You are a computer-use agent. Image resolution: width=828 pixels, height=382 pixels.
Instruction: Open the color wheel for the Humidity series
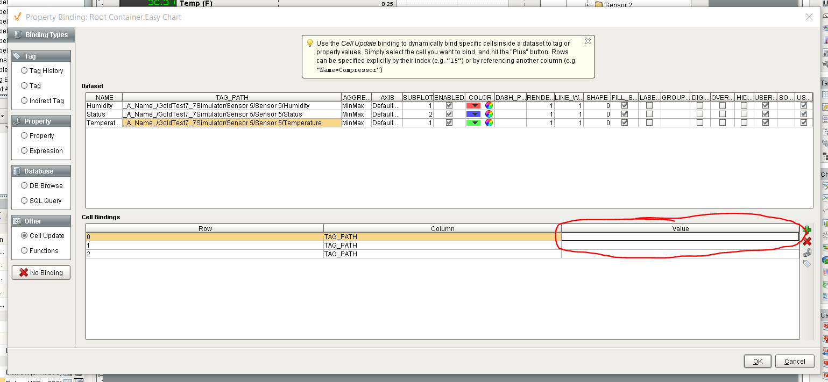point(489,105)
